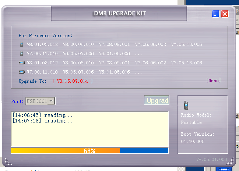The image size is (239, 171).
Task: Click the reading log entry line
Action: (43, 115)
